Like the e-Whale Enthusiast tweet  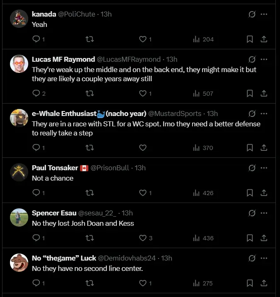pos(143,148)
